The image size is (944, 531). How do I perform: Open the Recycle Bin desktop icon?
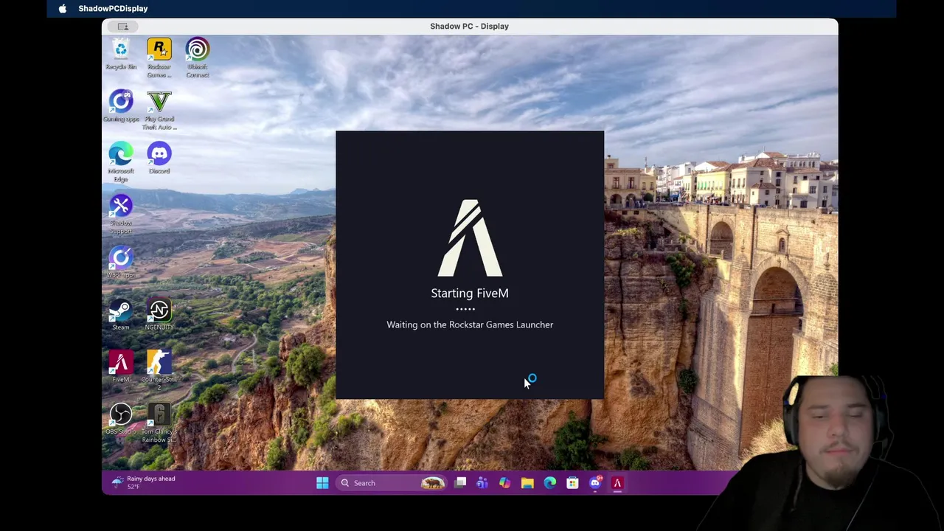coord(121,55)
